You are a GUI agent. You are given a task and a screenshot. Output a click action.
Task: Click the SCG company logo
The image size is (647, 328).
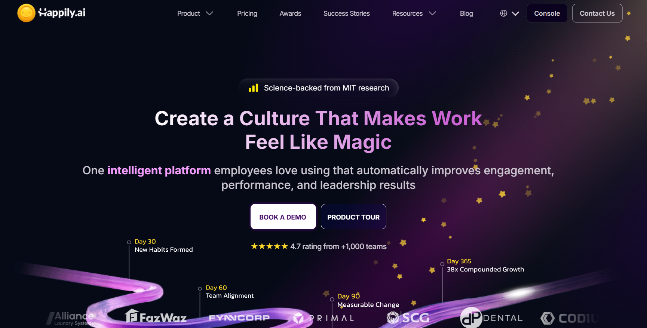(x=408, y=318)
